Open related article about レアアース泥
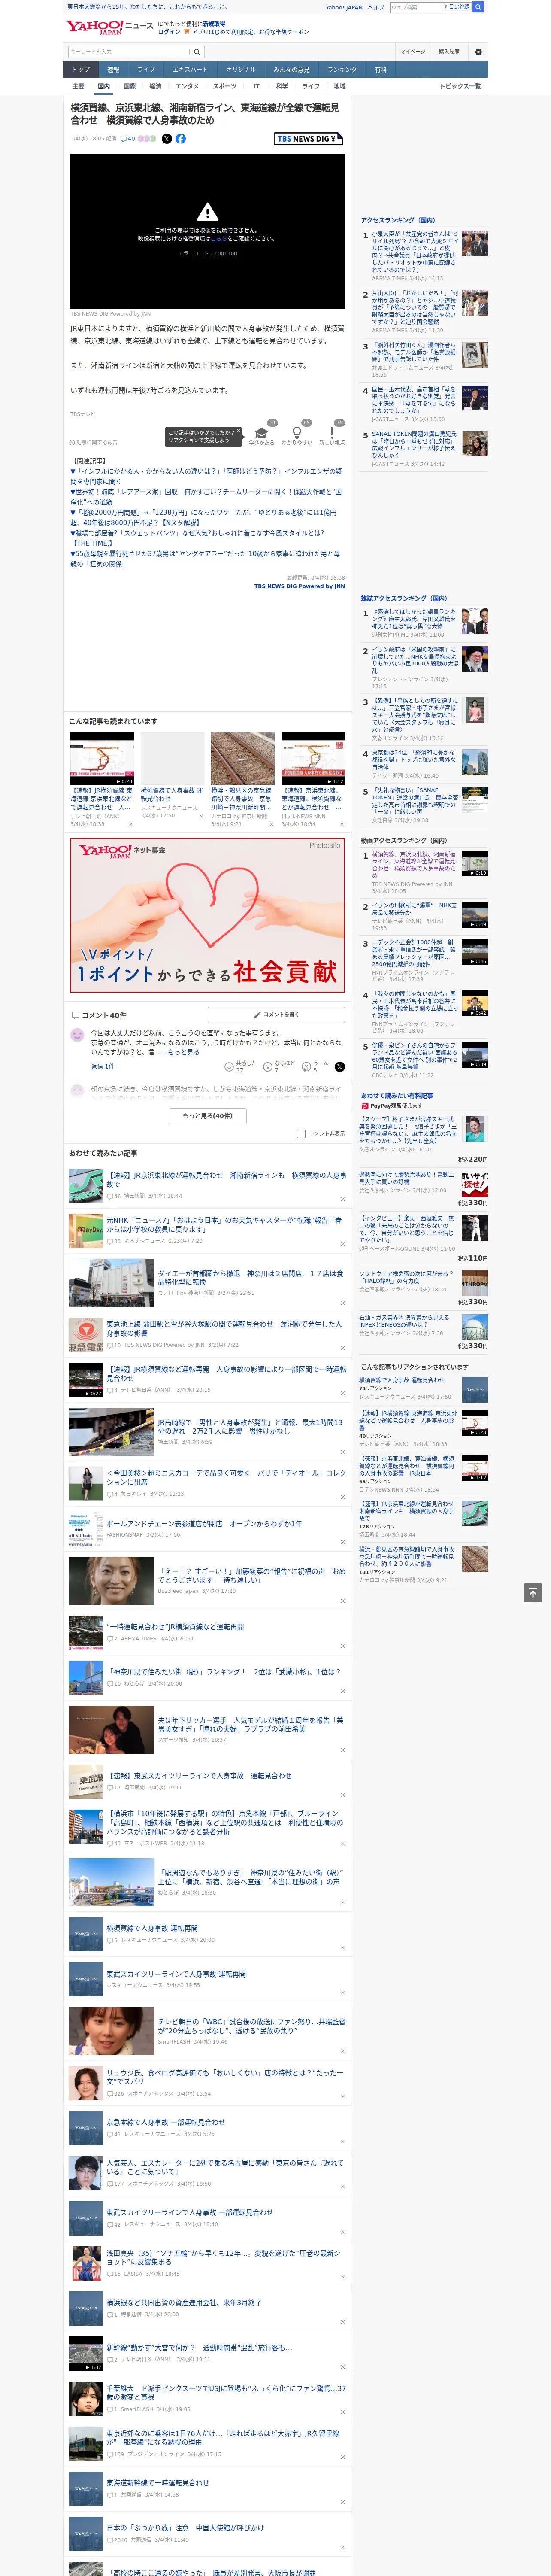 point(206,497)
